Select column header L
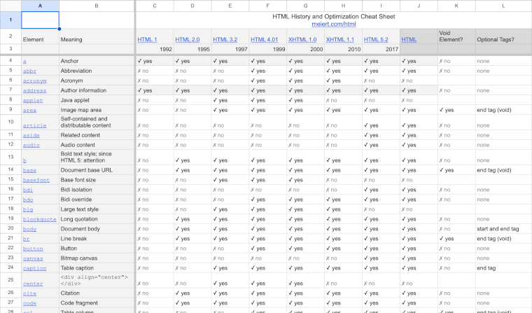 tap(503, 6)
